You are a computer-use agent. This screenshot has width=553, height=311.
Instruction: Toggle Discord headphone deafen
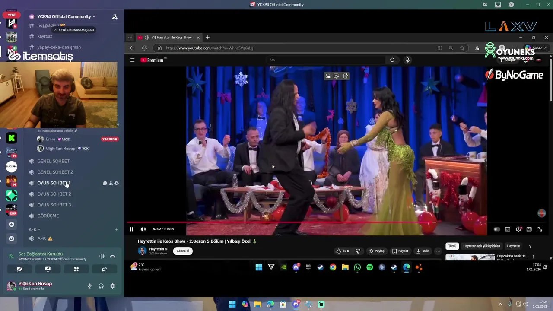101,286
